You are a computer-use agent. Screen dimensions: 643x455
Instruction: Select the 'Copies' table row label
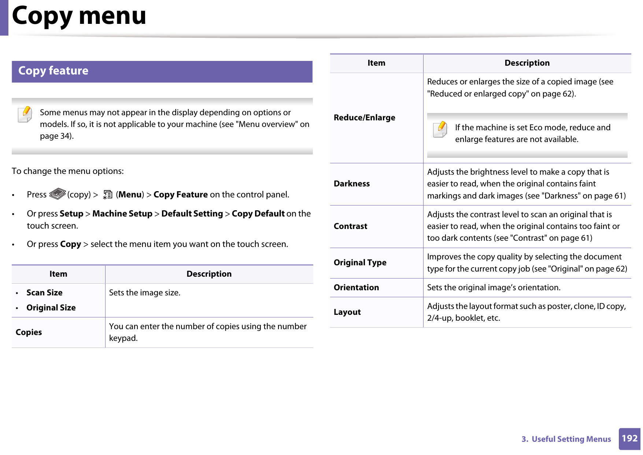click(29, 332)
